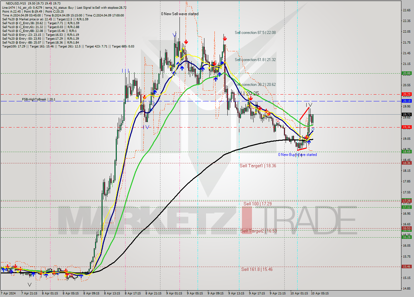Select the 'Sell 100 | 17.29' label
Image resolution: width=414 pixels, height=297 pixels.
tap(257, 204)
